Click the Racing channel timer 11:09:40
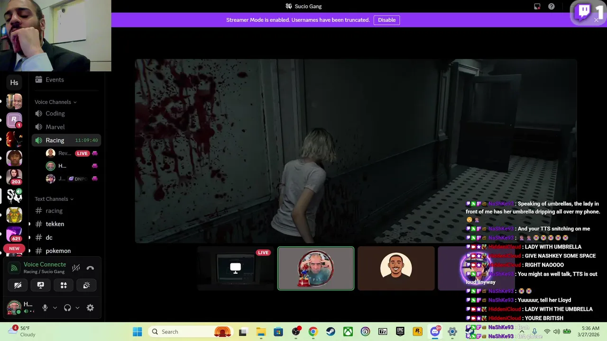Viewport: 607px width, 341px height. 86,140
